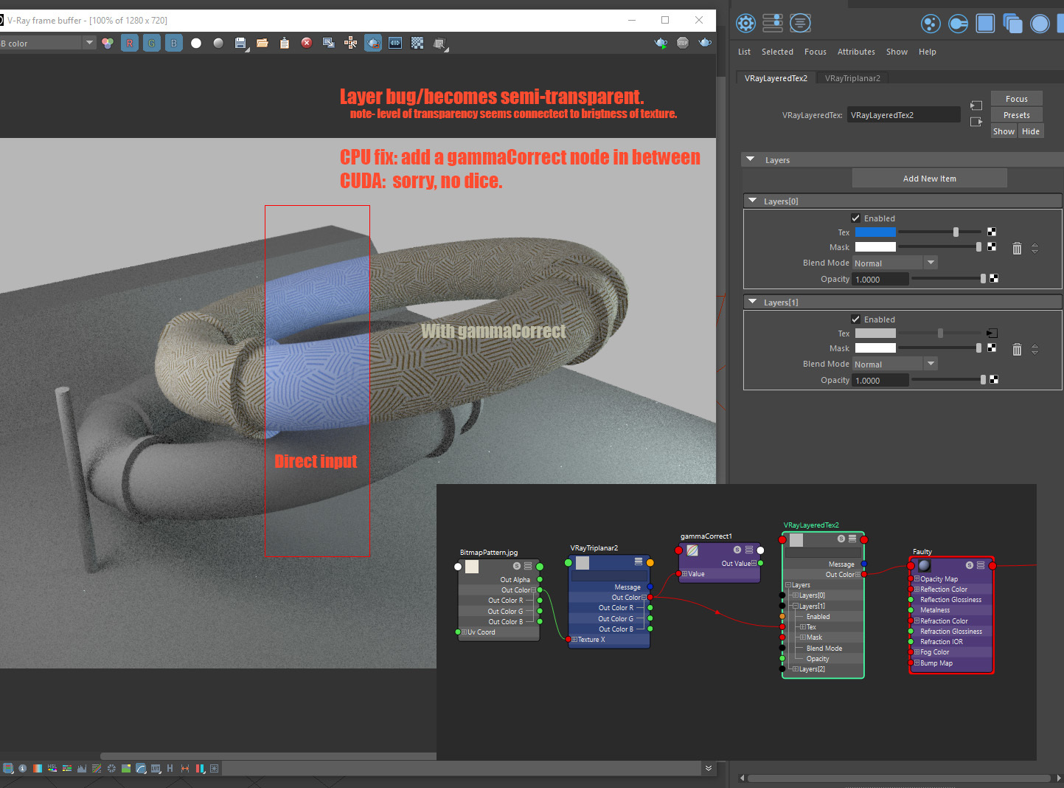Collapse the Layers section

[x=751, y=159]
